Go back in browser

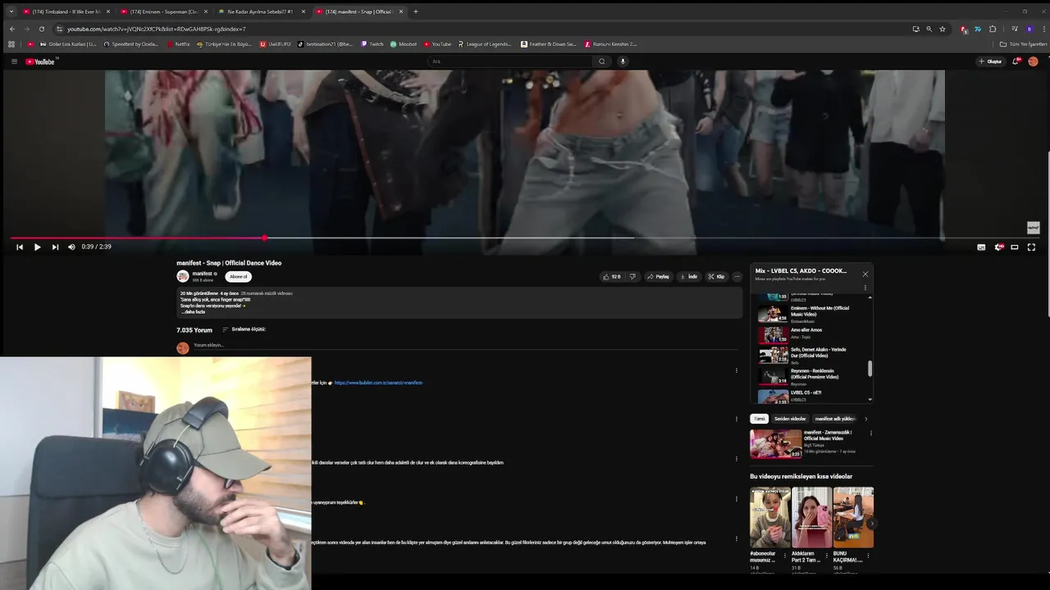[11, 29]
